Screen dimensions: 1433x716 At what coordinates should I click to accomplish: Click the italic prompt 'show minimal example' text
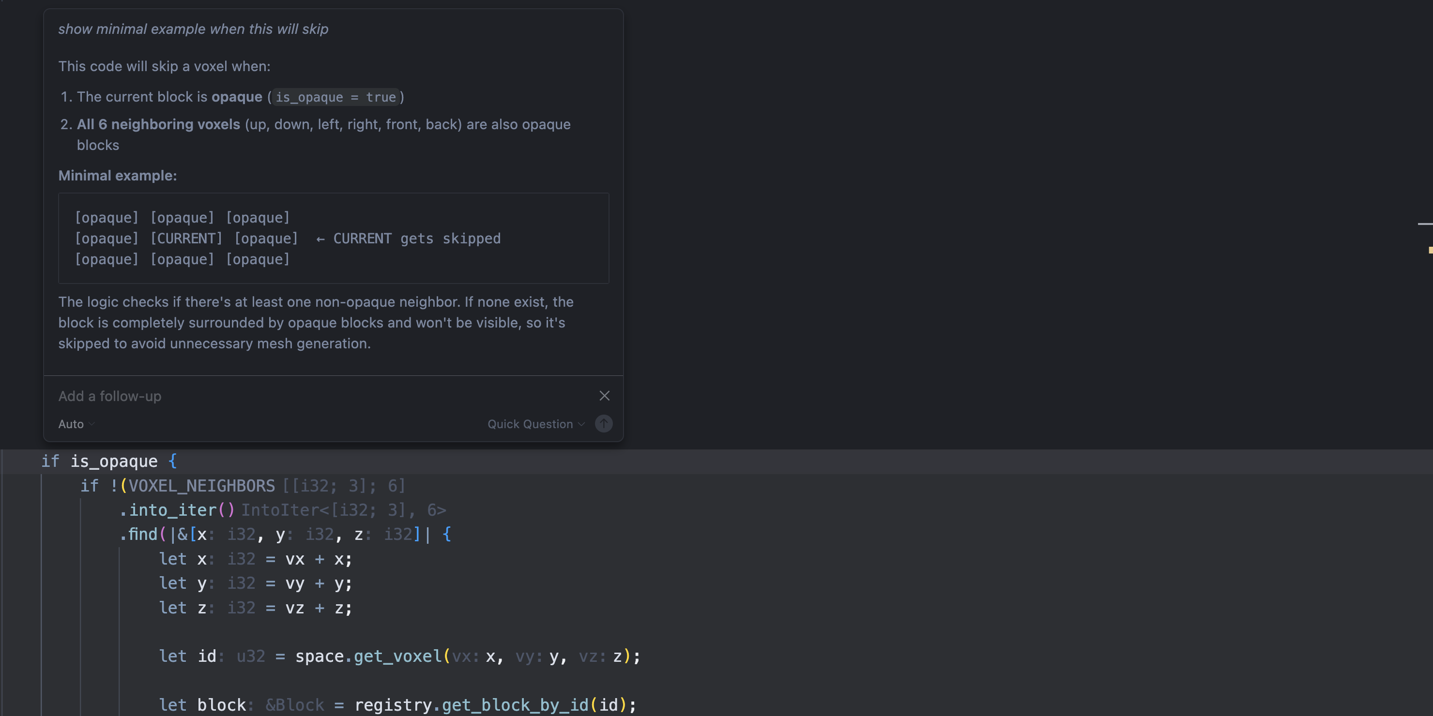click(x=193, y=29)
